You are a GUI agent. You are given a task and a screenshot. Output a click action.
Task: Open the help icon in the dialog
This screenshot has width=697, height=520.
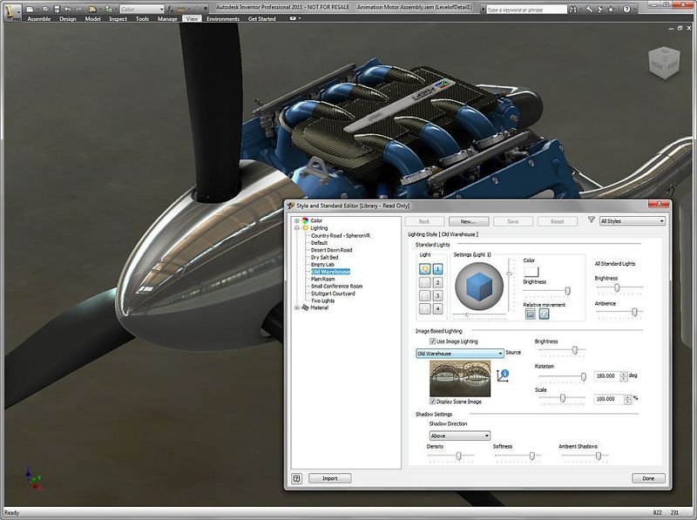(296, 477)
